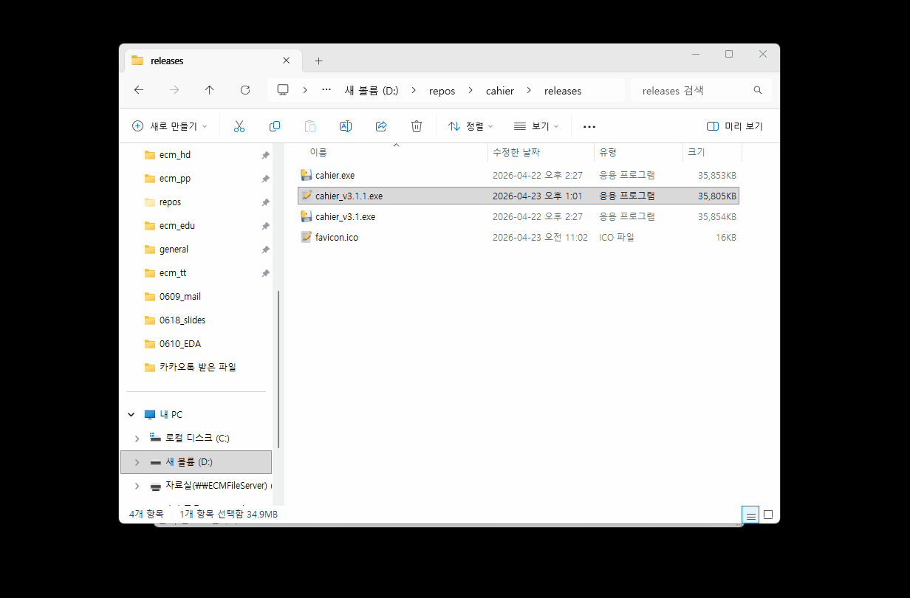The width and height of the screenshot is (910, 598).
Task: Click the cahier.exe file icon
Action: pyautogui.click(x=307, y=175)
